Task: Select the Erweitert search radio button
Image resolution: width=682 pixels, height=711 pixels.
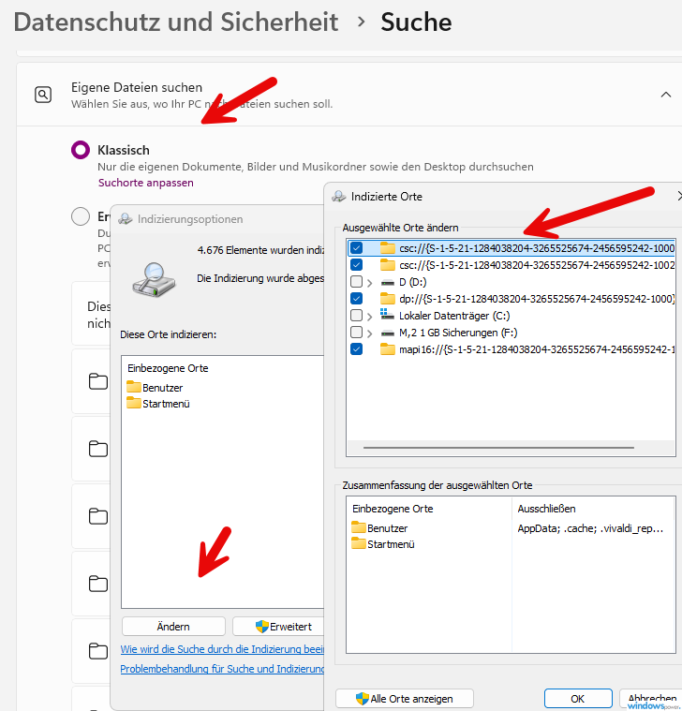Action: click(x=81, y=216)
